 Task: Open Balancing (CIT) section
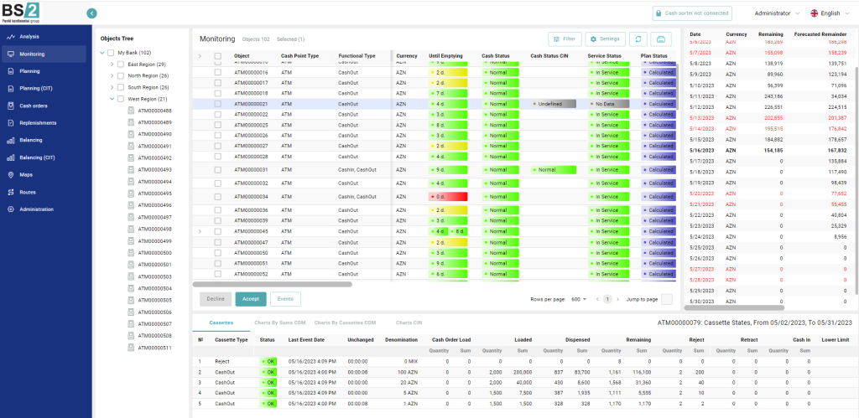[37, 157]
